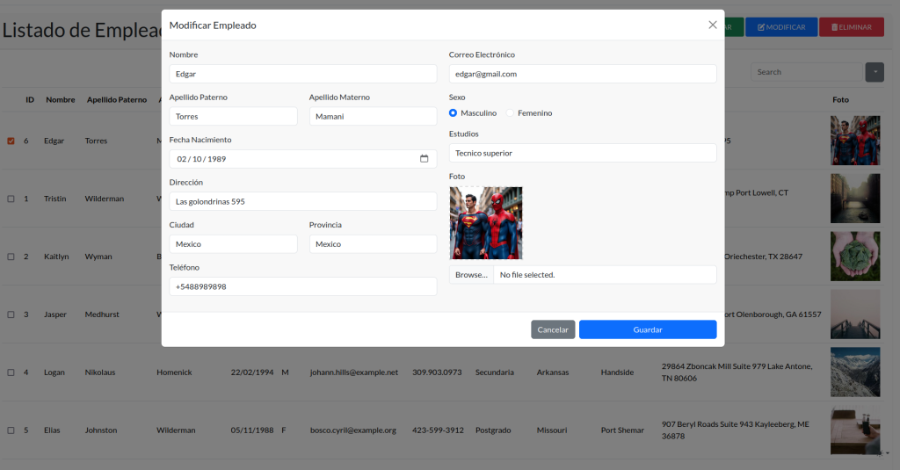Viewport: 900px width, 470px height.
Task: Click the phone number 423-599-3912
Action: (438, 430)
